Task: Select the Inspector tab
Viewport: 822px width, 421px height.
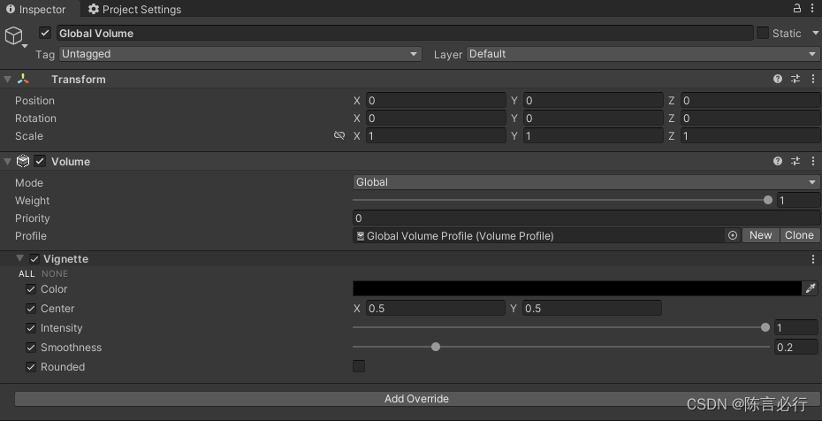Action: 36,10
